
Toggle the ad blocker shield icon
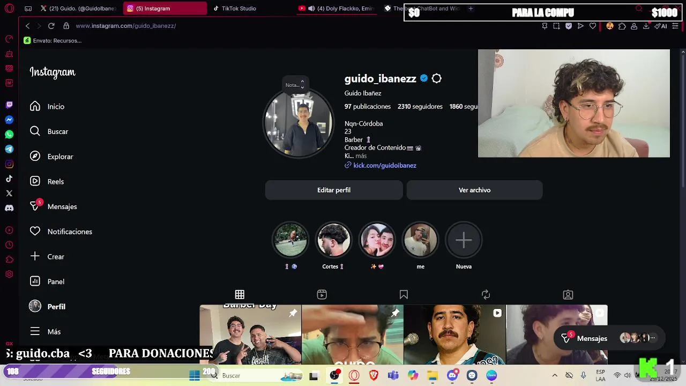(x=569, y=26)
